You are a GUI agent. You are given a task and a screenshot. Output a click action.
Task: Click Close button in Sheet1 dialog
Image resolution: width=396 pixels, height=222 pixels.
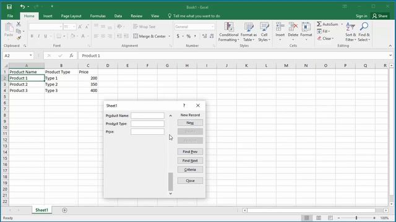pyautogui.click(x=190, y=181)
